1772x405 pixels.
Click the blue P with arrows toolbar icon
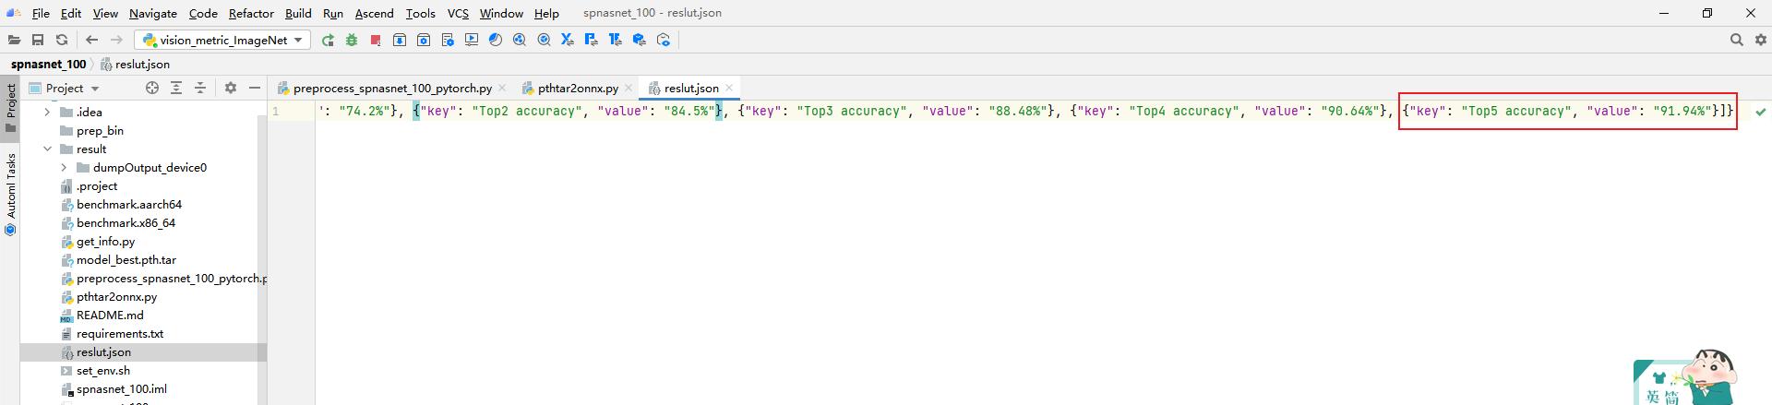click(592, 40)
